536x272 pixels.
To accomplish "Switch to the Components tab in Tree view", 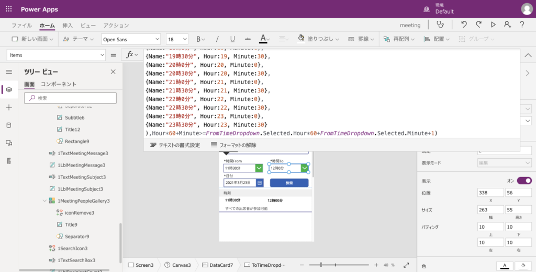I will tap(59, 84).
